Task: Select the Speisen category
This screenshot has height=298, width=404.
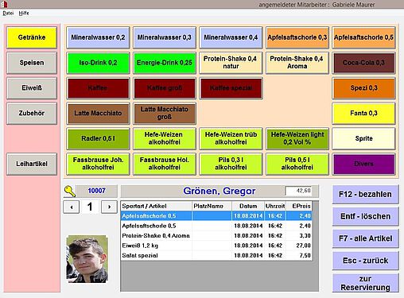Action: (x=32, y=63)
